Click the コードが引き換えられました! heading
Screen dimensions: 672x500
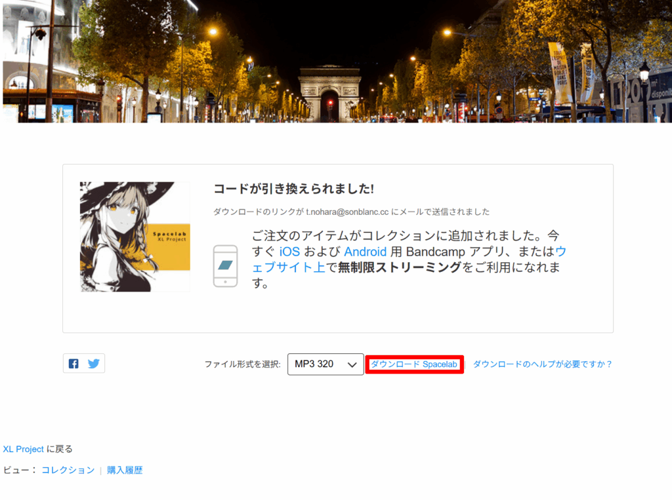point(293,189)
